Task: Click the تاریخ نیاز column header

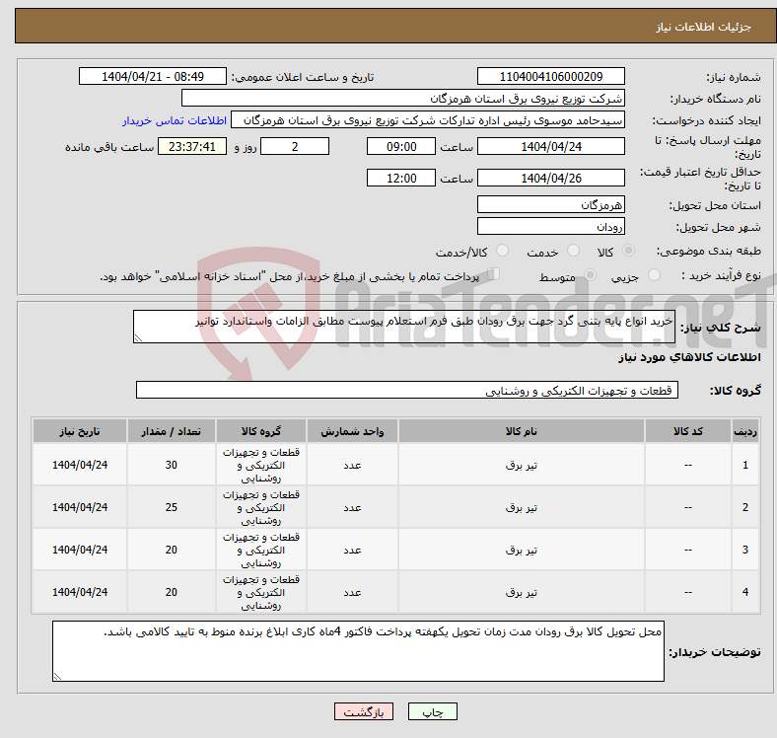Action: [x=80, y=431]
